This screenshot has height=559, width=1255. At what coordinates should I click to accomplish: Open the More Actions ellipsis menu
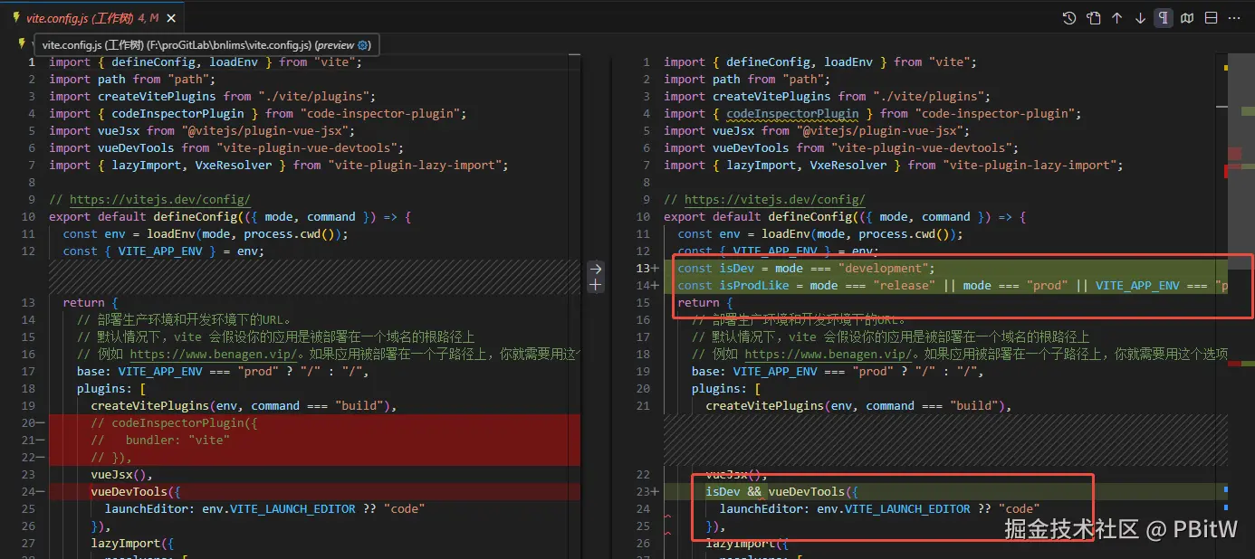tap(1234, 18)
